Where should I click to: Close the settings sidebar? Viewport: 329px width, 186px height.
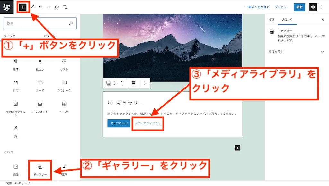323,20
